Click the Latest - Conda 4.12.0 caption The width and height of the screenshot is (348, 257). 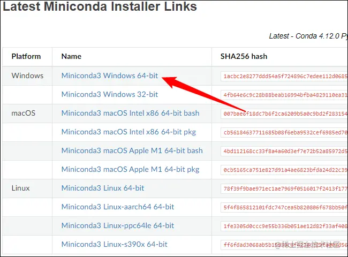click(308, 36)
